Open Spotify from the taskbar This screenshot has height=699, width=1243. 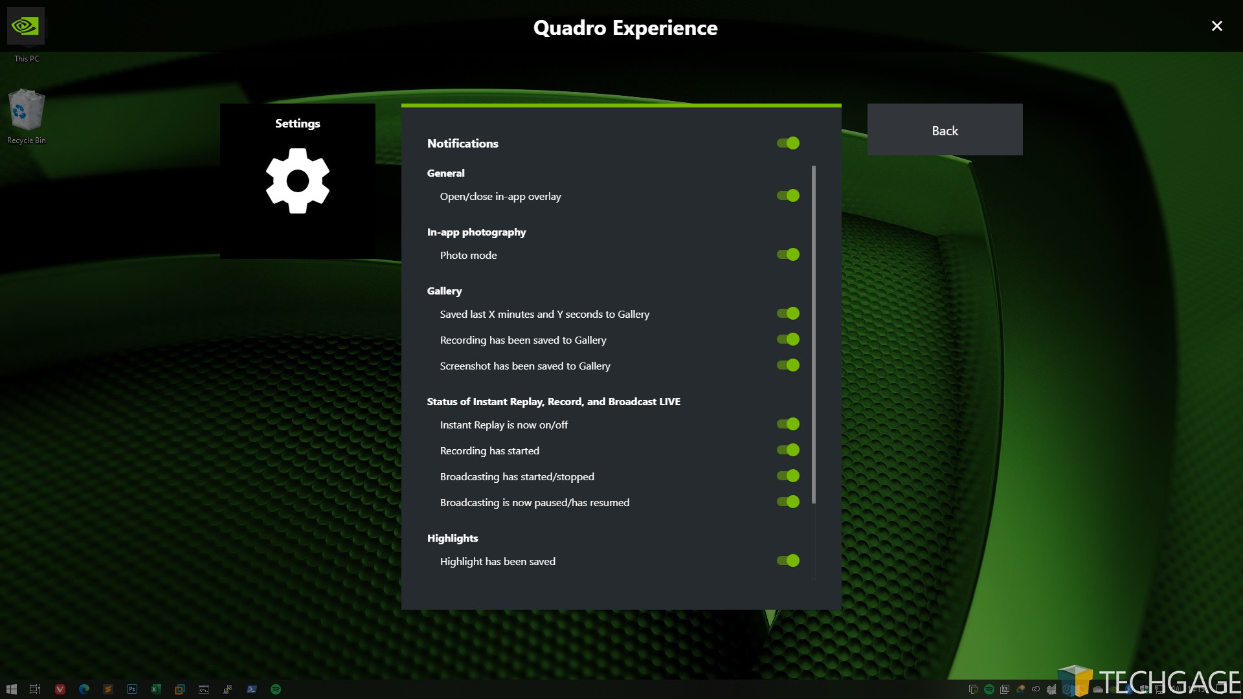point(276,689)
